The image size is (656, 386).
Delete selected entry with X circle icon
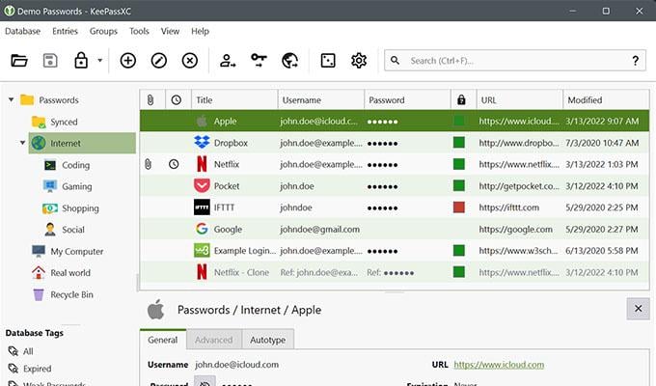click(x=190, y=61)
